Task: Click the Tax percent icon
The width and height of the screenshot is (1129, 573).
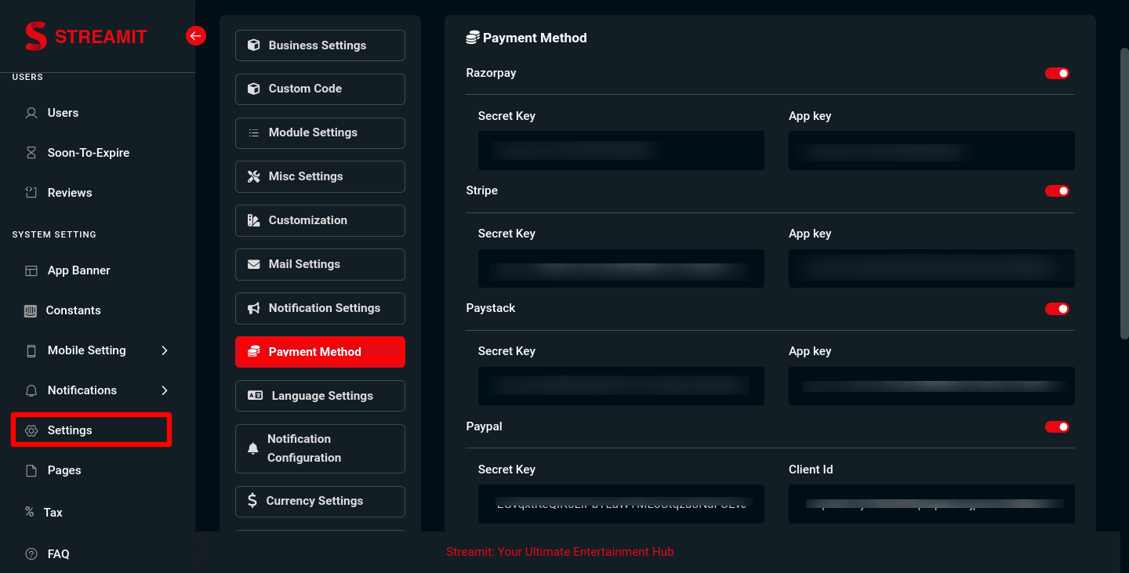Action: pos(30,512)
